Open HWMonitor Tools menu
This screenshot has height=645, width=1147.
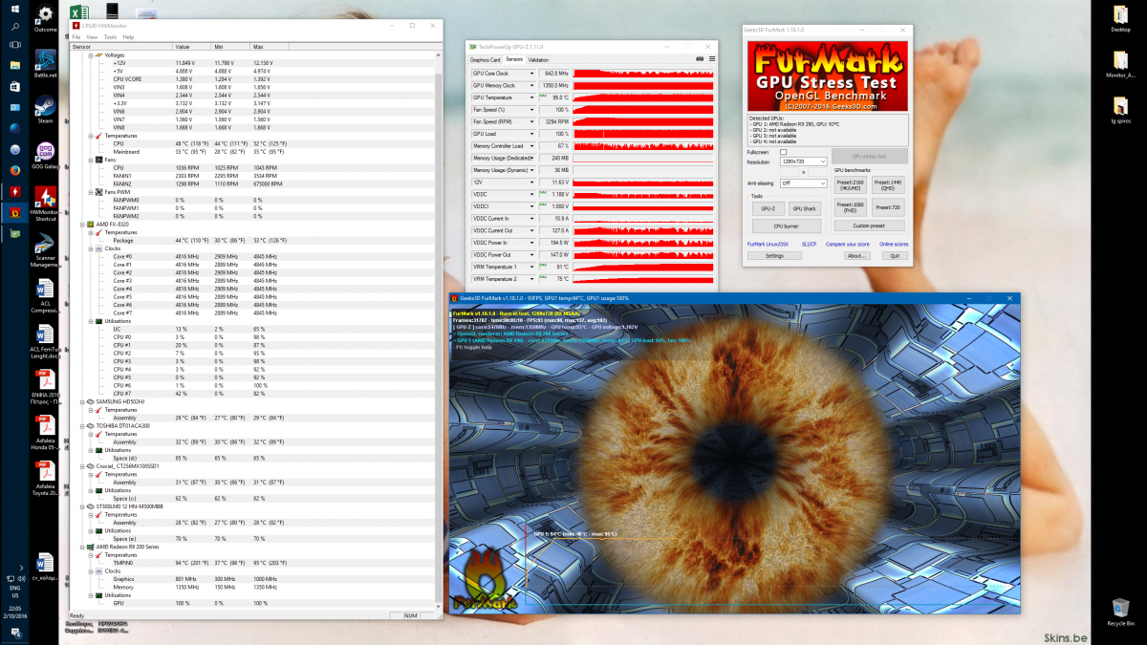click(x=110, y=36)
